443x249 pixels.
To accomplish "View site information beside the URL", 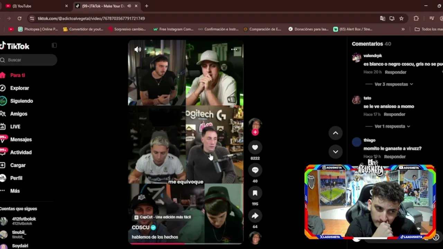I will [x=32, y=18].
